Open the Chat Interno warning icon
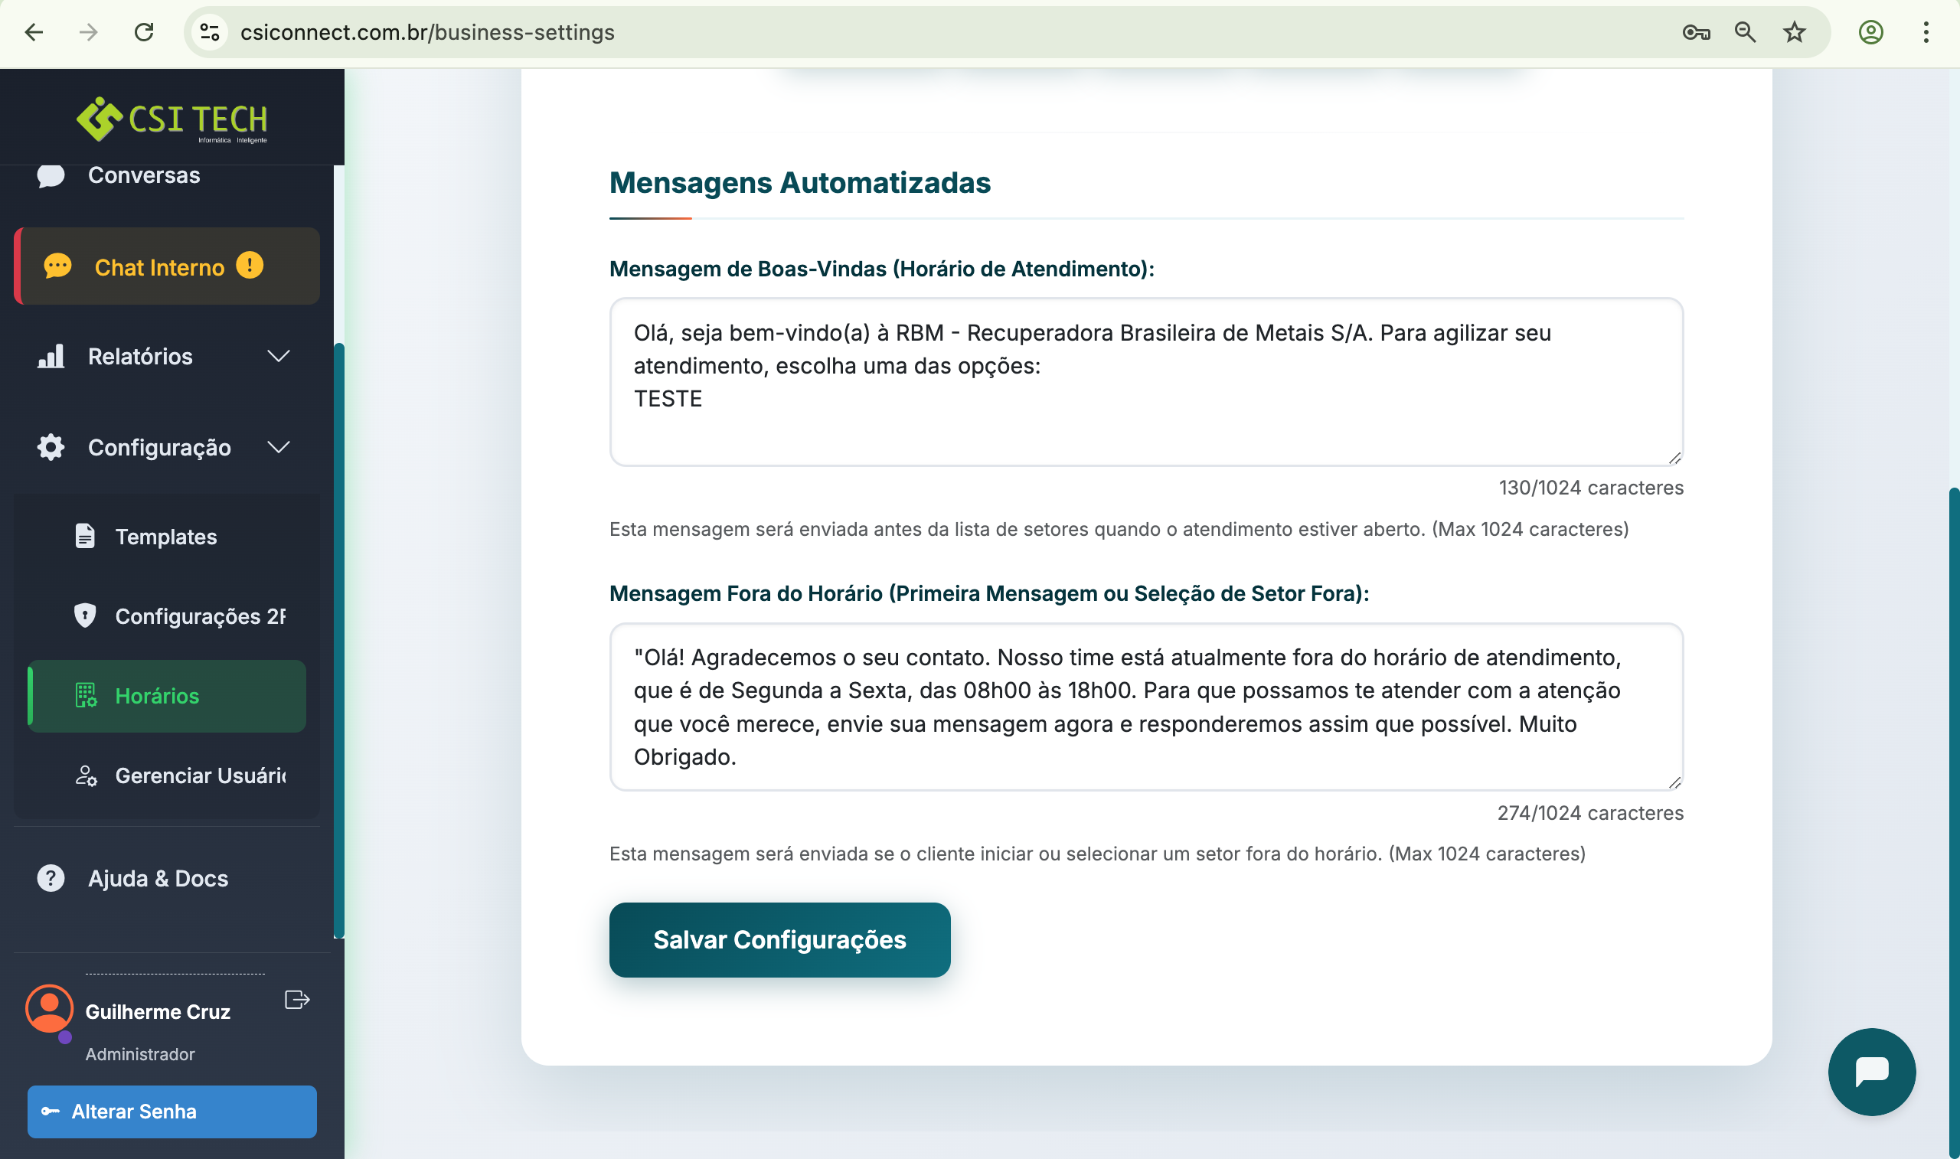The height and width of the screenshot is (1159, 1960). pyautogui.click(x=248, y=266)
